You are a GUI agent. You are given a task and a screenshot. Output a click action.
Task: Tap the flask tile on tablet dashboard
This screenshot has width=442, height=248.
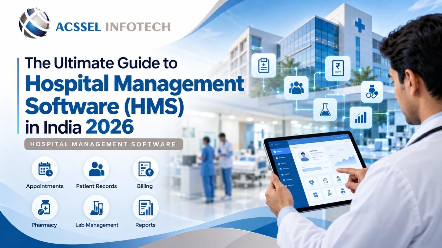click(330, 193)
